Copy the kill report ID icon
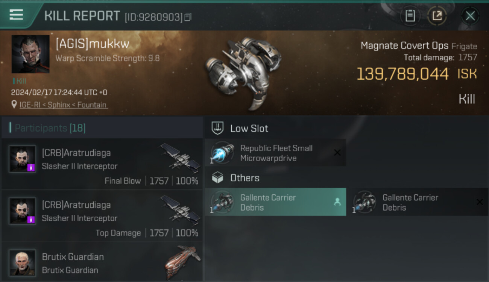 (x=188, y=17)
